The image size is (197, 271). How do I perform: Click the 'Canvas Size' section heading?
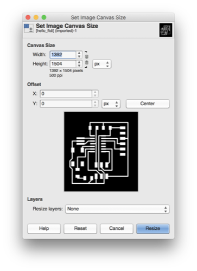click(41, 46)
